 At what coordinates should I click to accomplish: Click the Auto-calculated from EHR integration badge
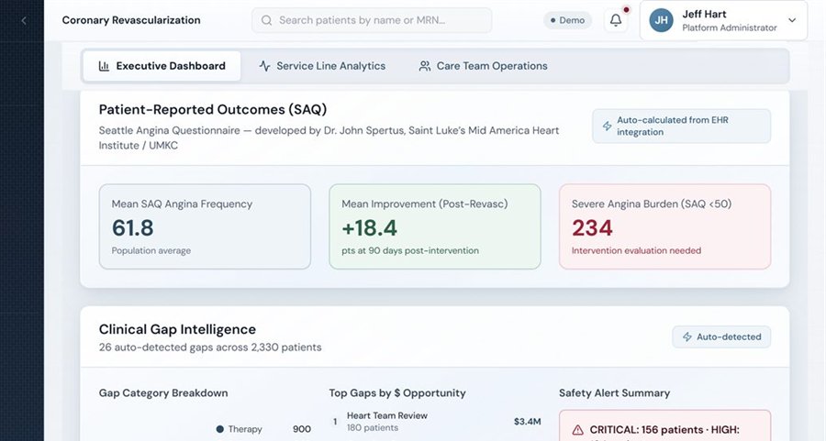(x=681, y=126)
